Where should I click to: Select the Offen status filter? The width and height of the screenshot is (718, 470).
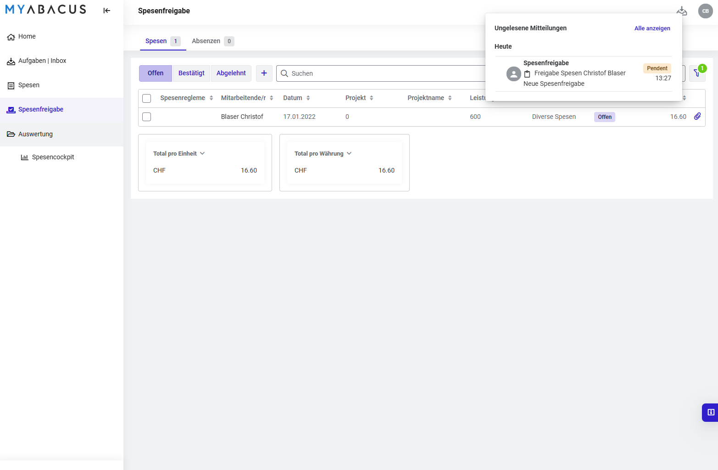[156, 73]
